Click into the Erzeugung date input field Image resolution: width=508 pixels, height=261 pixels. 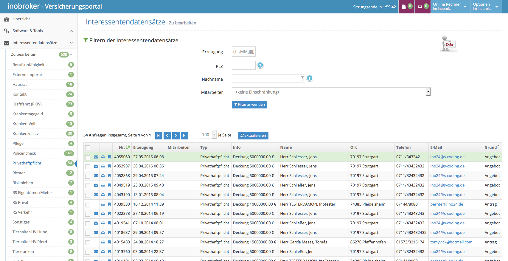(243, 52)
